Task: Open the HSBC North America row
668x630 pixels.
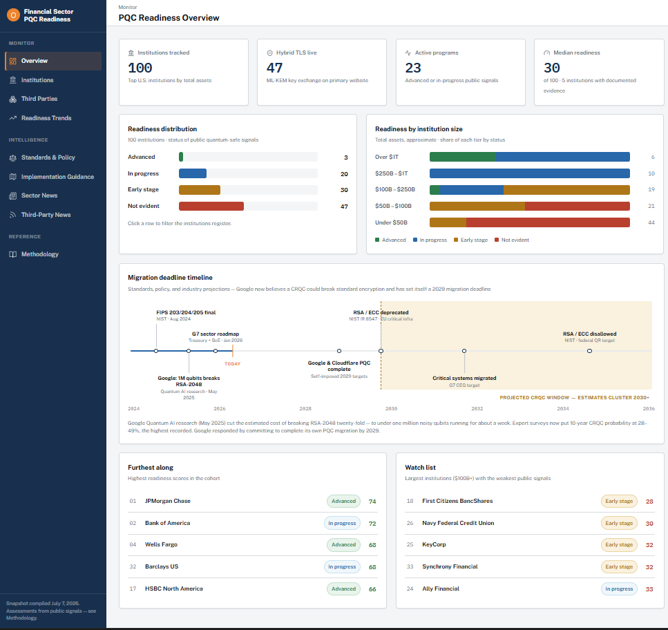Action: 253,589
